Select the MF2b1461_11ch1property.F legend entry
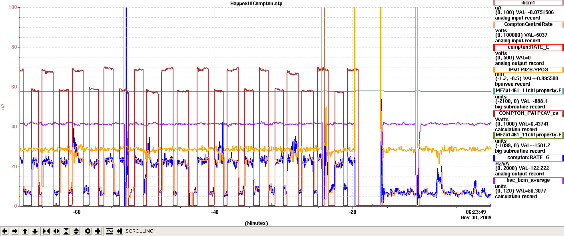This screenshot has height=236, width=564. click(528, 135)
